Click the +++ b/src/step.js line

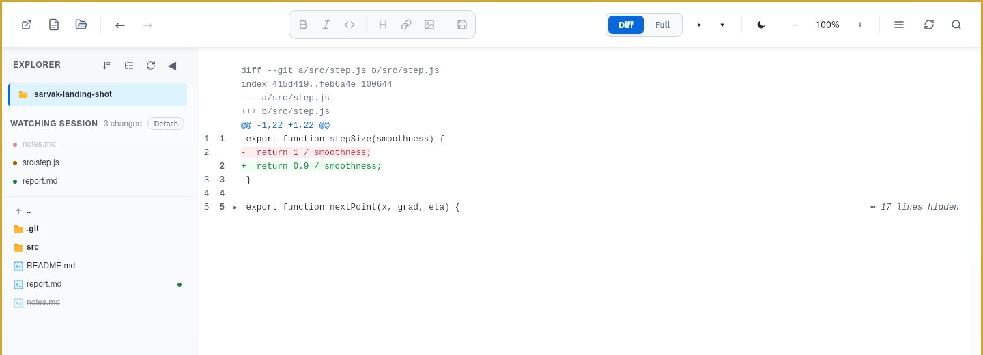point(285,112)
